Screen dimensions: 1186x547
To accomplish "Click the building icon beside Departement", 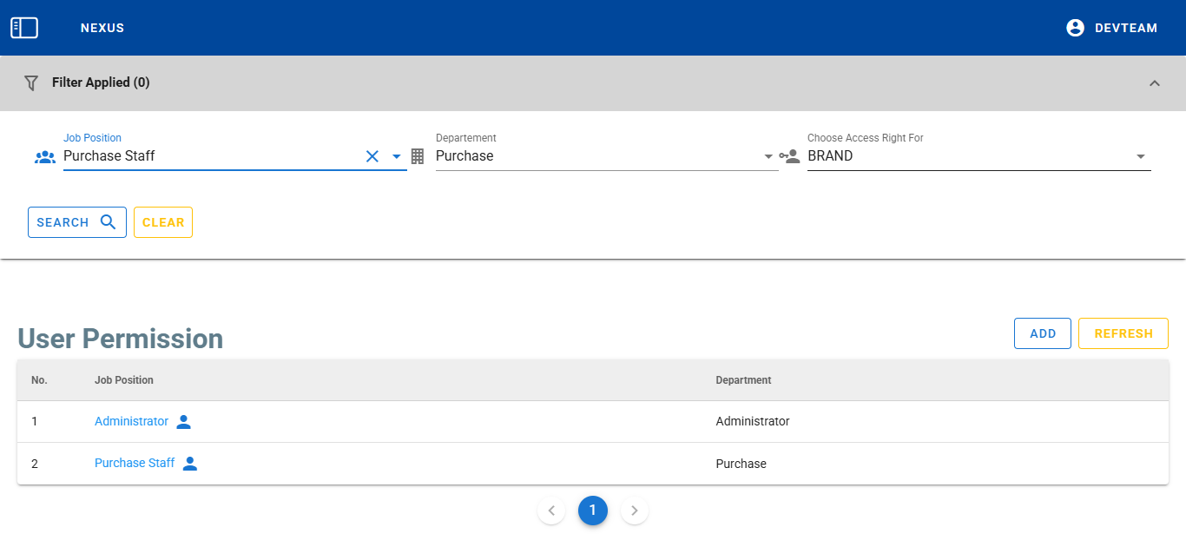I will [418, 156].
